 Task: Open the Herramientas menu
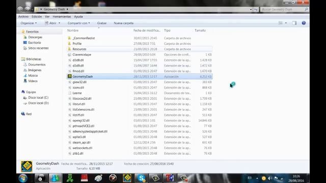click(62, 17)
